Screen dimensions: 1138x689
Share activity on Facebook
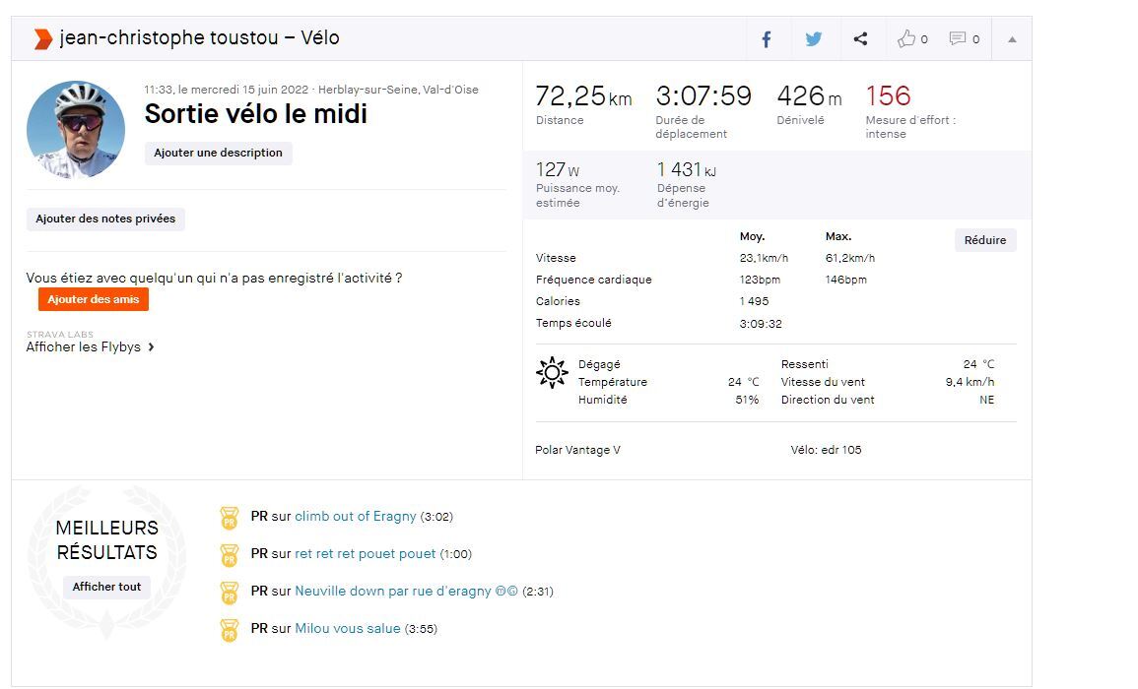pos(766,39)
